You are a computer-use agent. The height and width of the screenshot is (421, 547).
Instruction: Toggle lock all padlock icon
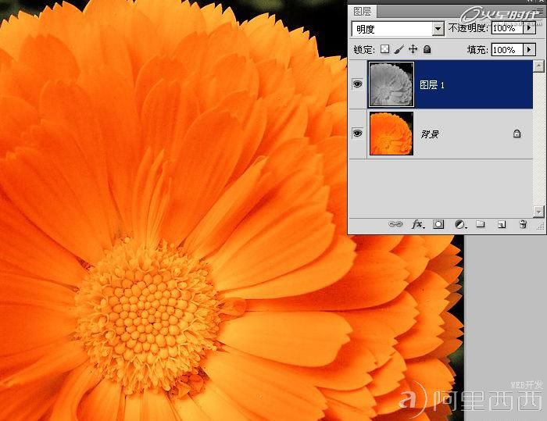tap(427, 49)
